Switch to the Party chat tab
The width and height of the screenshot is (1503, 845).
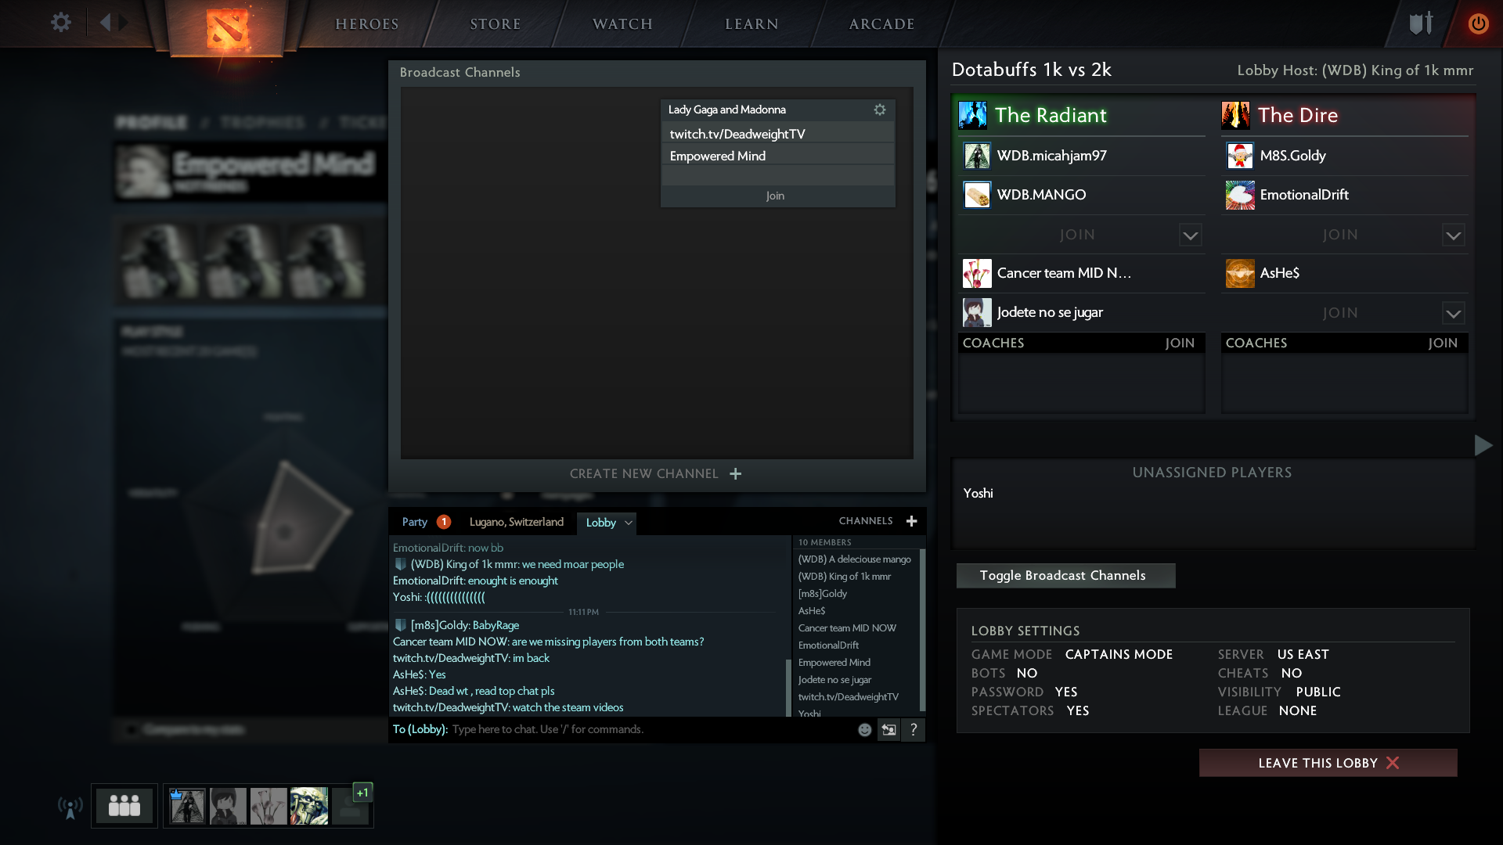pos(415,522)
